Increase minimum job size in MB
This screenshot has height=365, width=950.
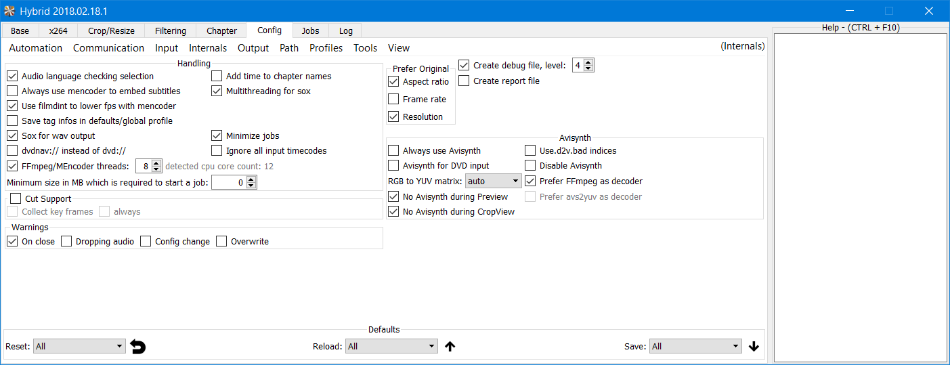tap(251, 179)
